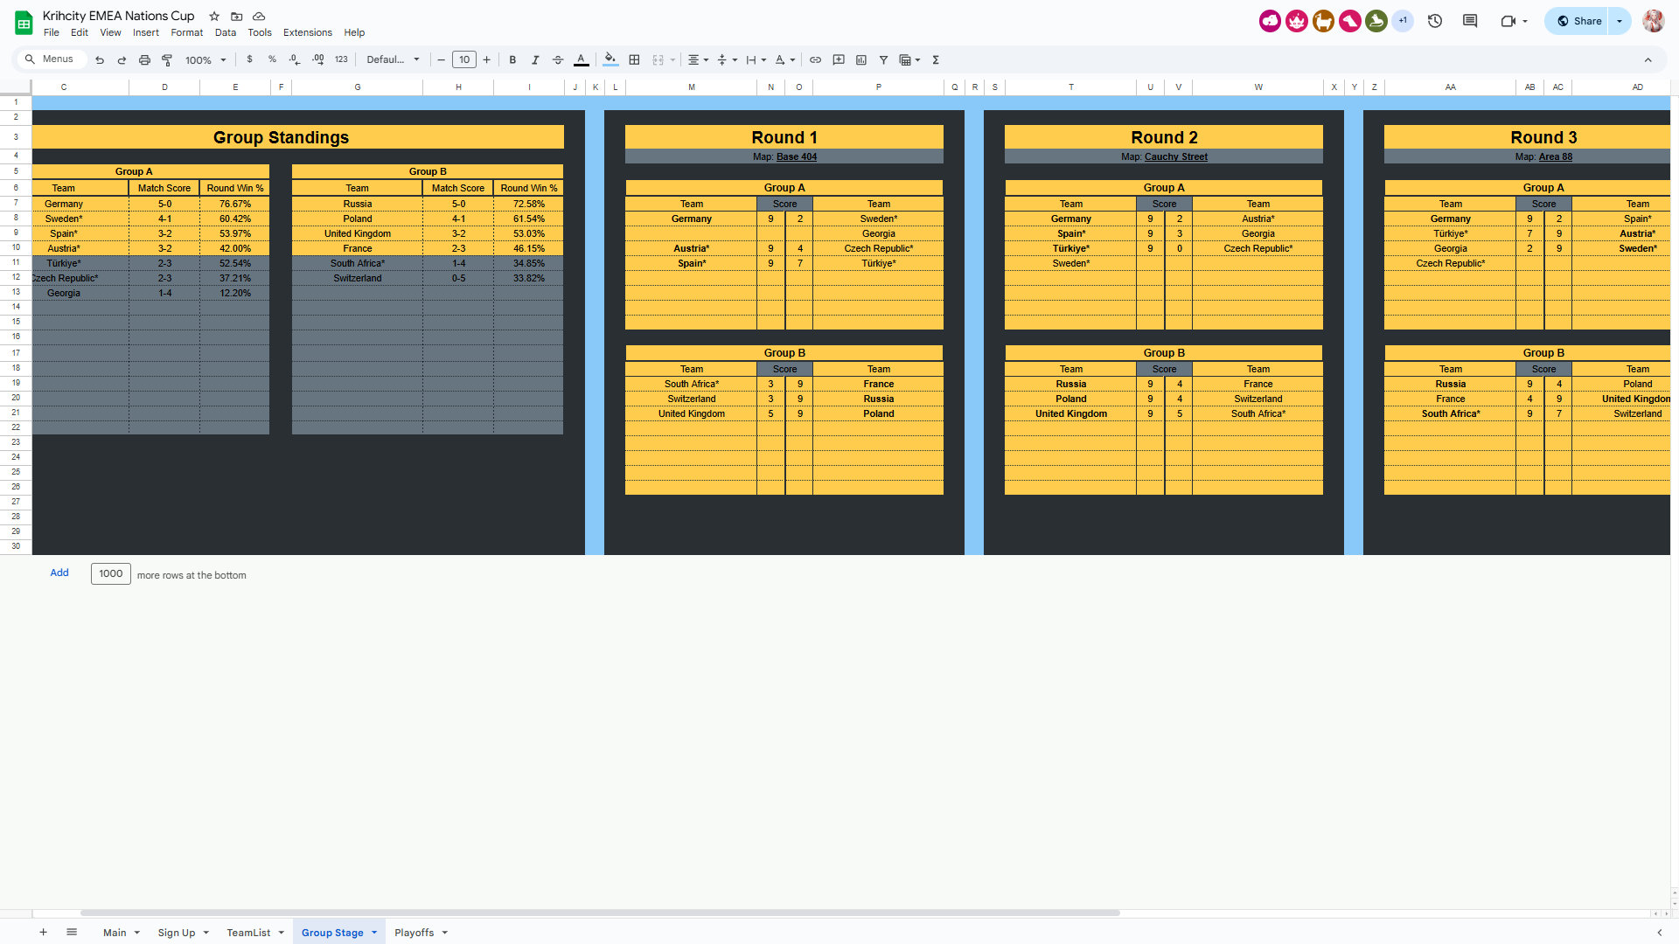This screenshot has width=1679, height=944.
Task: Click the Share button
Action: point(1579,21)
